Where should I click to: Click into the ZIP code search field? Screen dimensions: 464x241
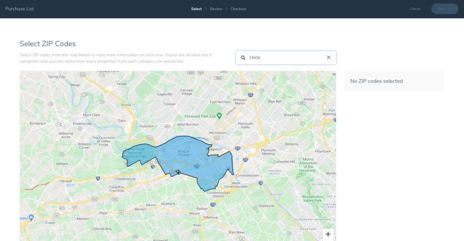(285, 57)
